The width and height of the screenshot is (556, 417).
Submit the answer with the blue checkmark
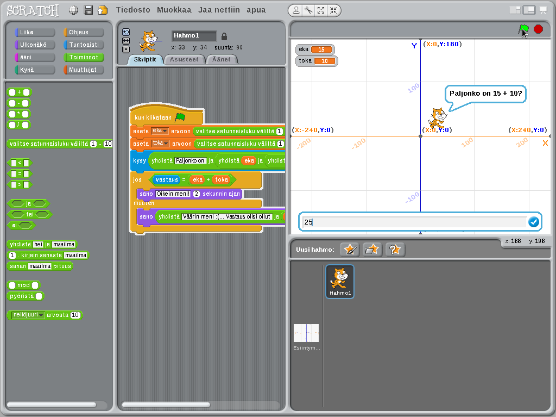pos(534,222)
